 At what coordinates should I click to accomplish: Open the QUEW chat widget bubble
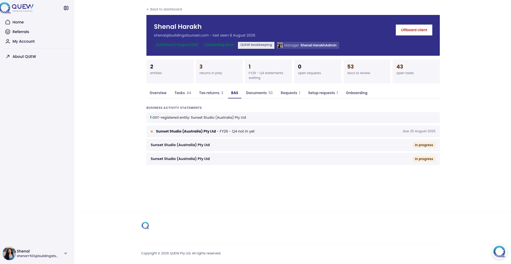pyautogui.click(x=499, y=251)
